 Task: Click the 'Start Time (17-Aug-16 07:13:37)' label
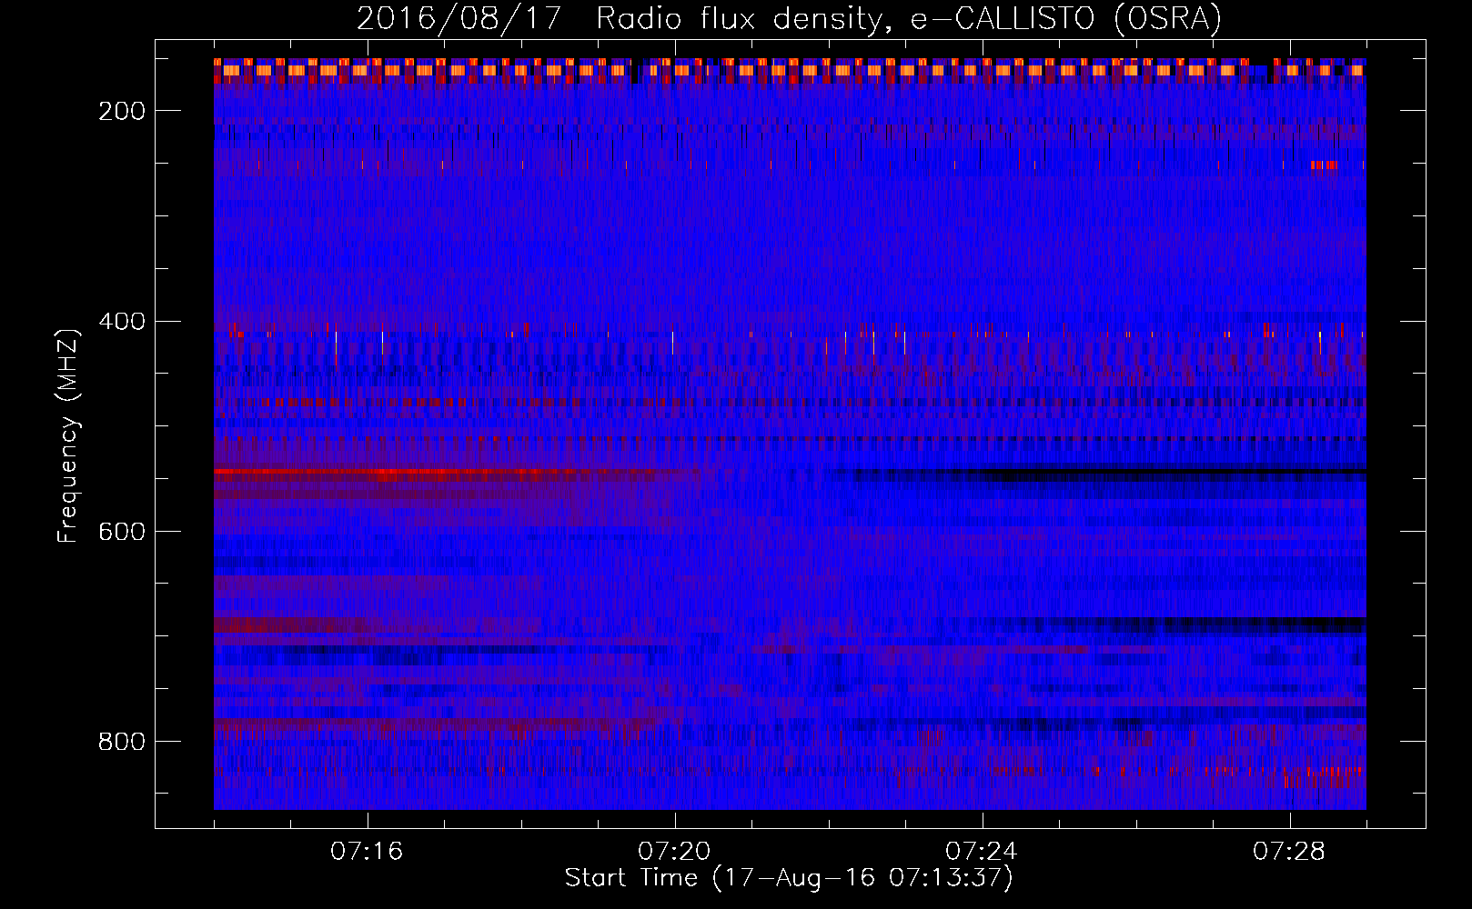coord(789,878)
